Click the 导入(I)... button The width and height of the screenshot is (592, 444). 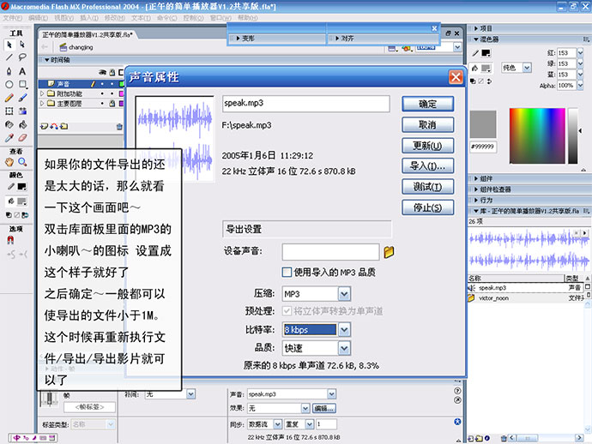(x=428, y=166)
